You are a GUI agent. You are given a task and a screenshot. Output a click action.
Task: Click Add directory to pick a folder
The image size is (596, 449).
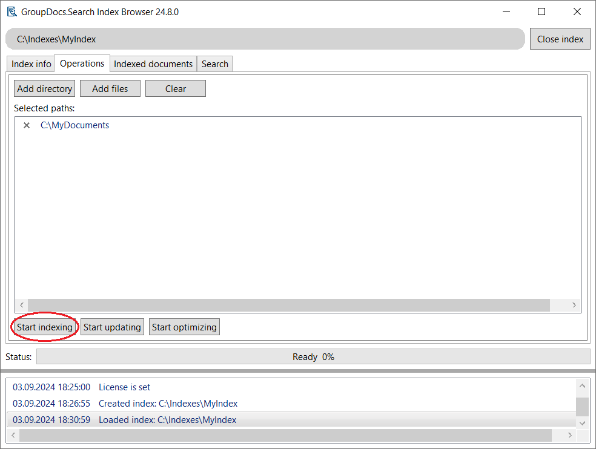tap(44, 88)
